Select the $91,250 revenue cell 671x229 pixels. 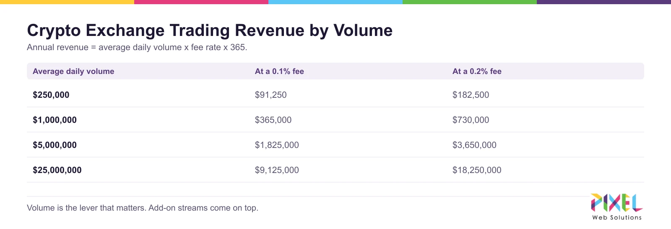point(271,95)
